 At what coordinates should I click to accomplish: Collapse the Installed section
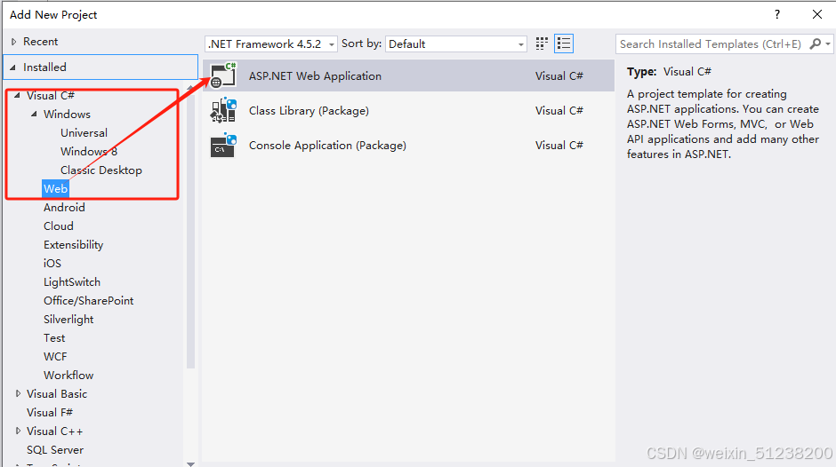pyautogui.click(x=12, y=67)
